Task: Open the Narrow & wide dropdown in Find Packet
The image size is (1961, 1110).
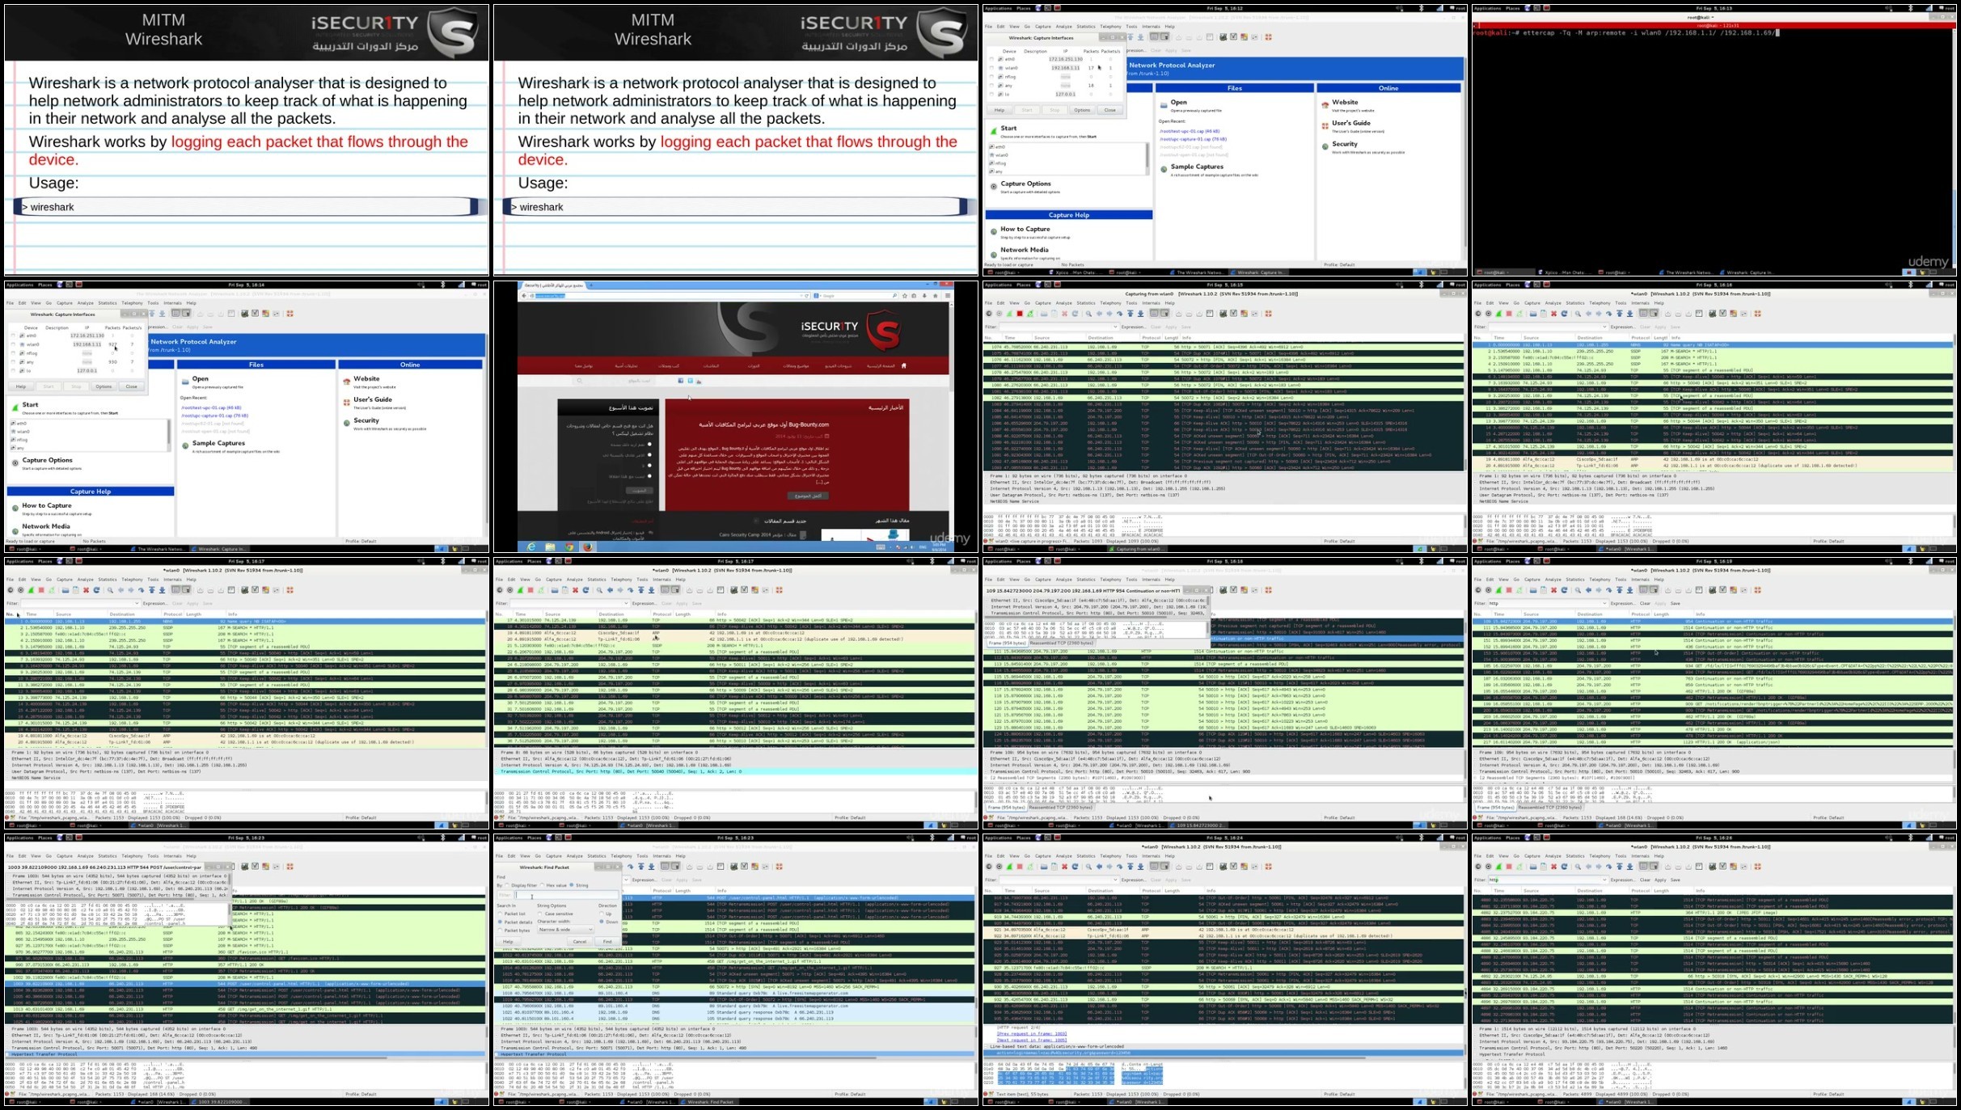Action: pyautogui.click(x=565, y=931)
